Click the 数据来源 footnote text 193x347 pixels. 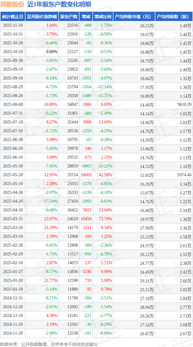(49, 344)
